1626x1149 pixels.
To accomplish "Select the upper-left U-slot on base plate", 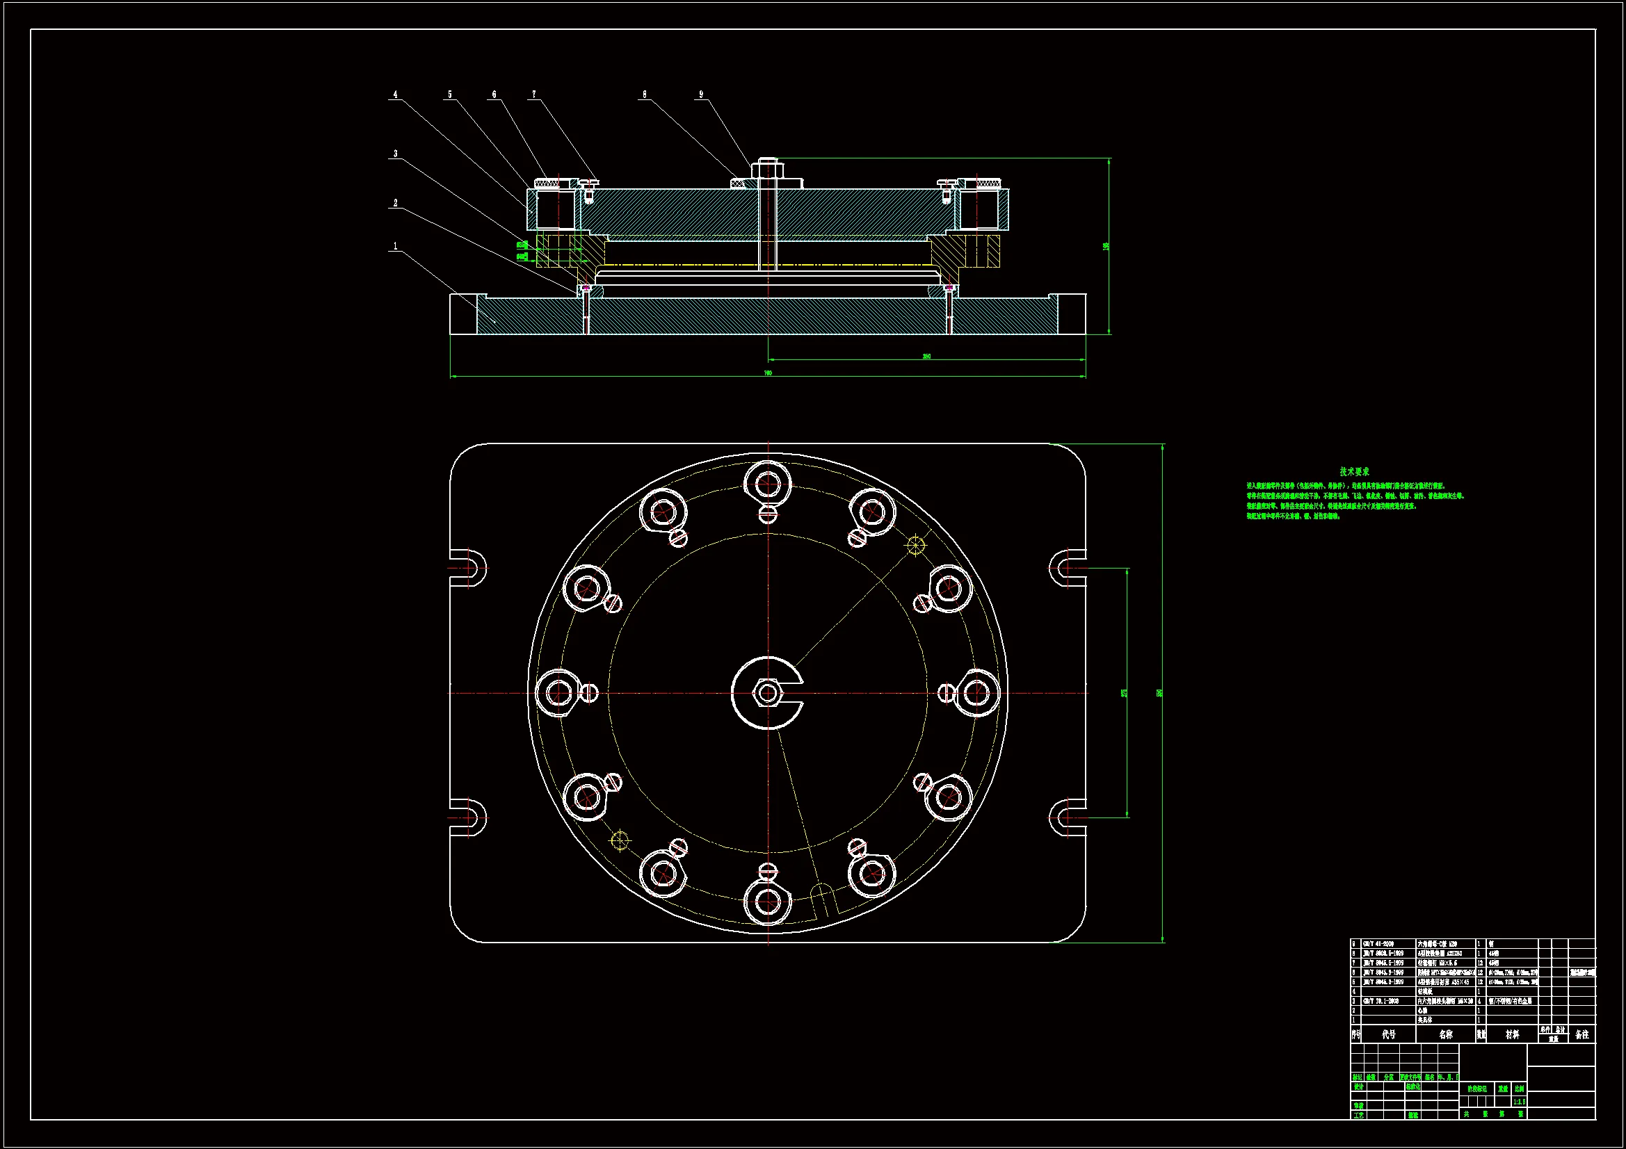I will (470, 568).
